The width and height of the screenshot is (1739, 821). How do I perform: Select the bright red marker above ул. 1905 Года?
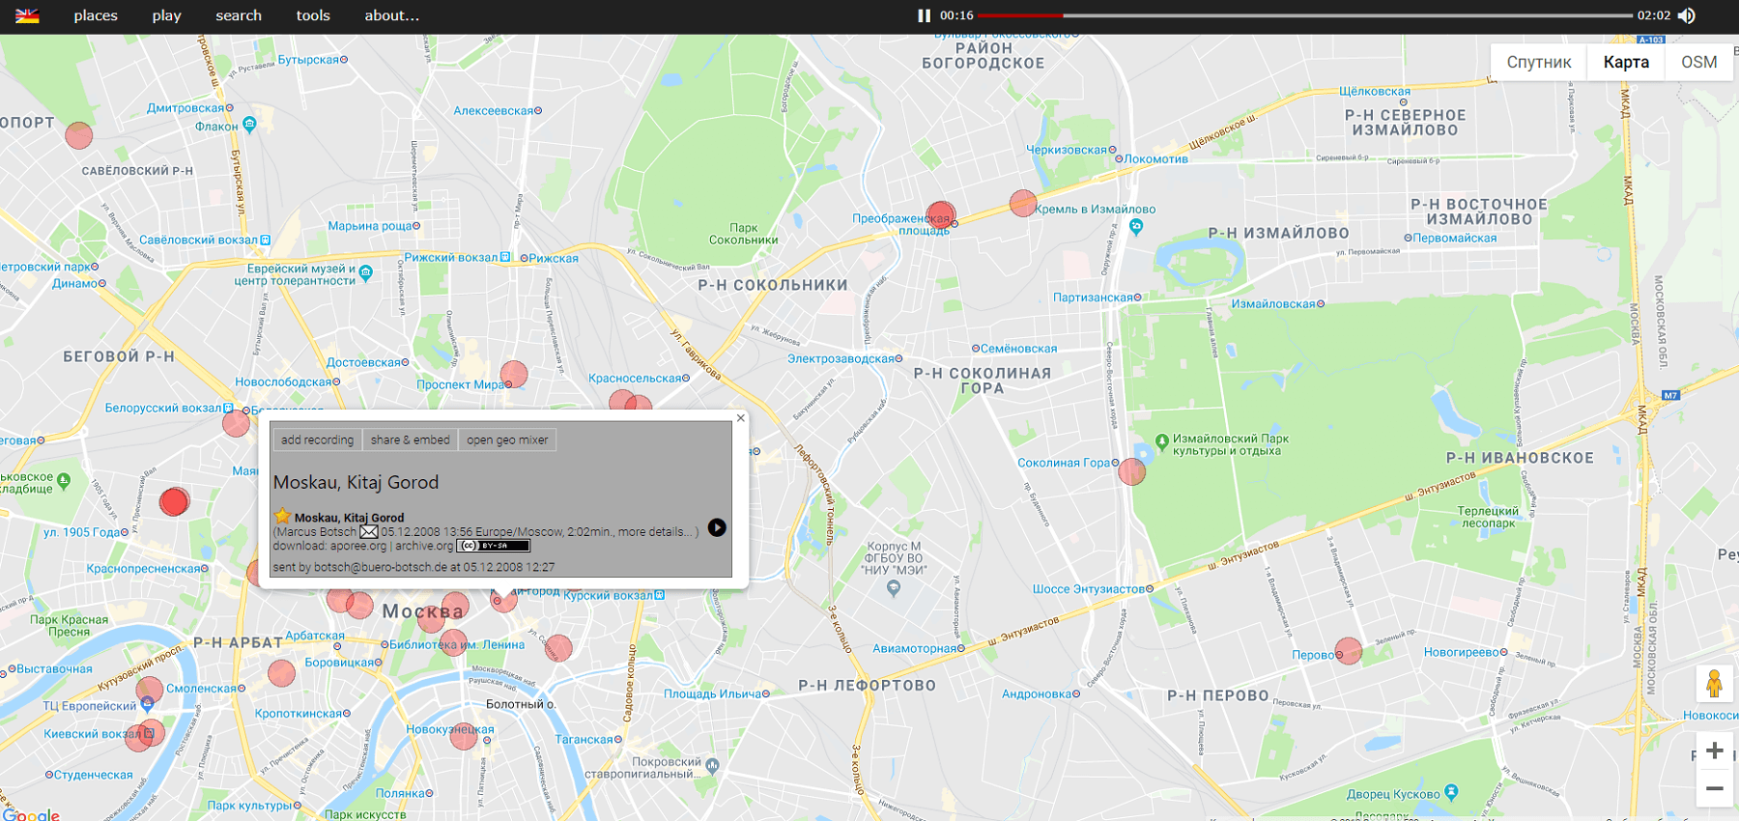point(174,501)
